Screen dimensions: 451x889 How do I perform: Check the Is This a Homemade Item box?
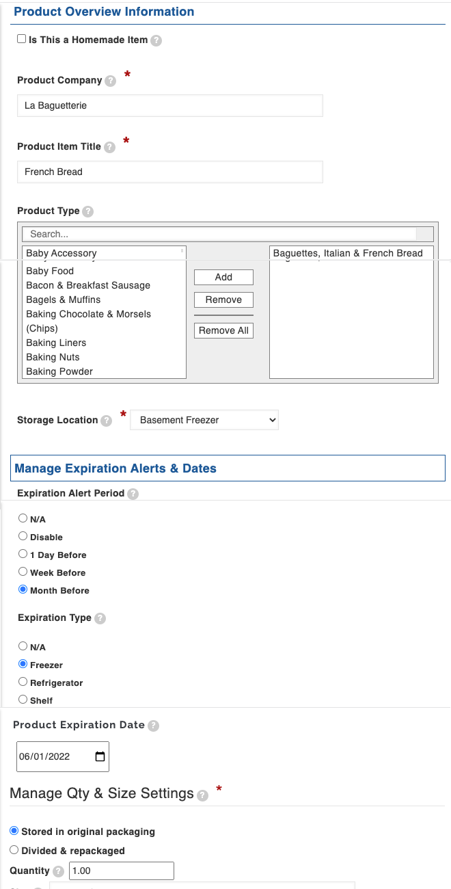point(22,40)
